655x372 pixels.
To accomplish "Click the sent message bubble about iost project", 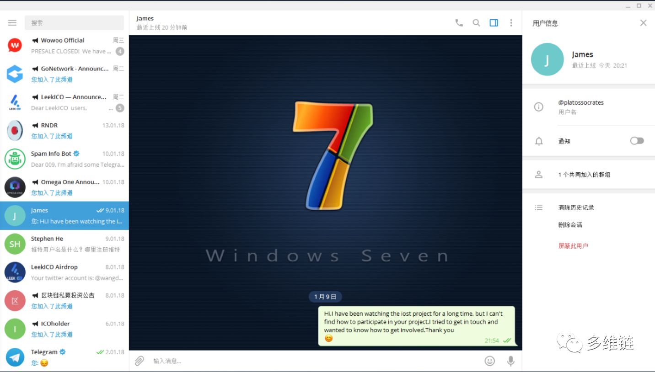I will click(x=416, y=326).
